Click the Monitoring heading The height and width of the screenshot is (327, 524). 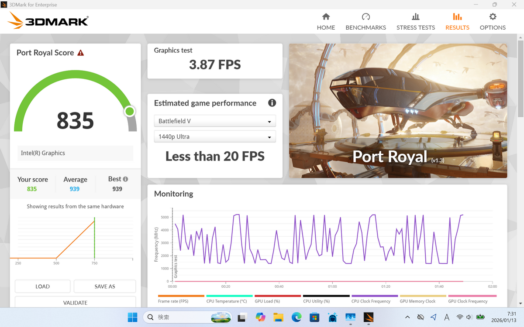pos(174,194)
